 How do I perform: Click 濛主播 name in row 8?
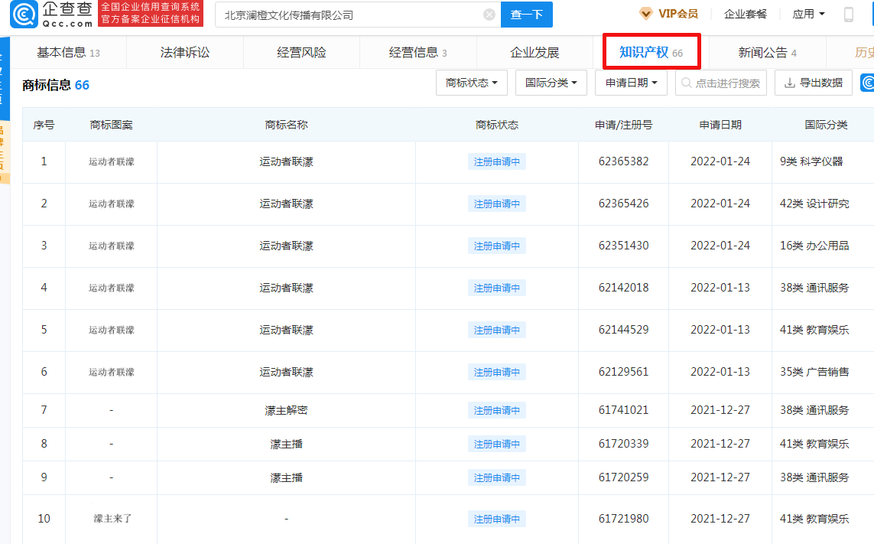click(287, 444)
